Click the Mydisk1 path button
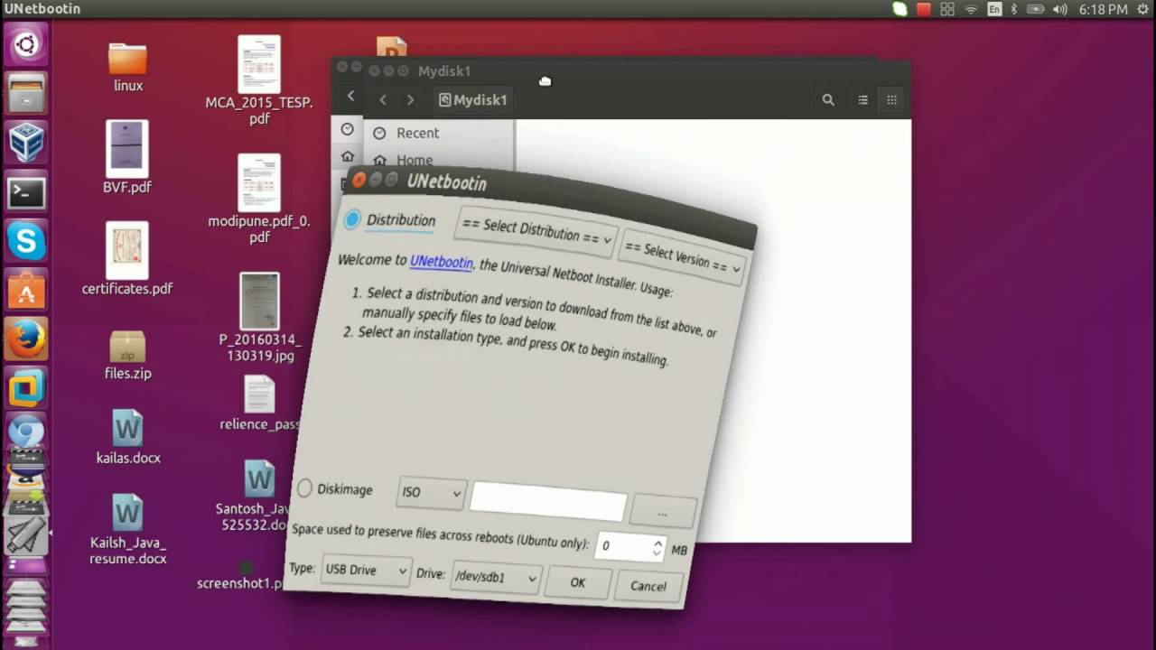Screen dimensions: 1156x650 point(473,100)
